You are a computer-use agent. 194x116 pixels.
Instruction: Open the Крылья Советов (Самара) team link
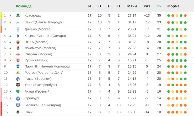45,36
